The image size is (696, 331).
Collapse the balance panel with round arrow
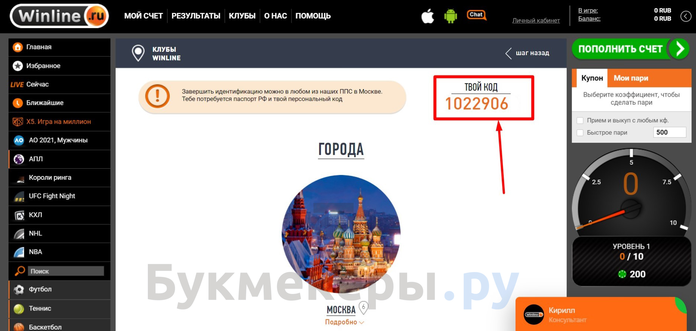tap(686, 16)
